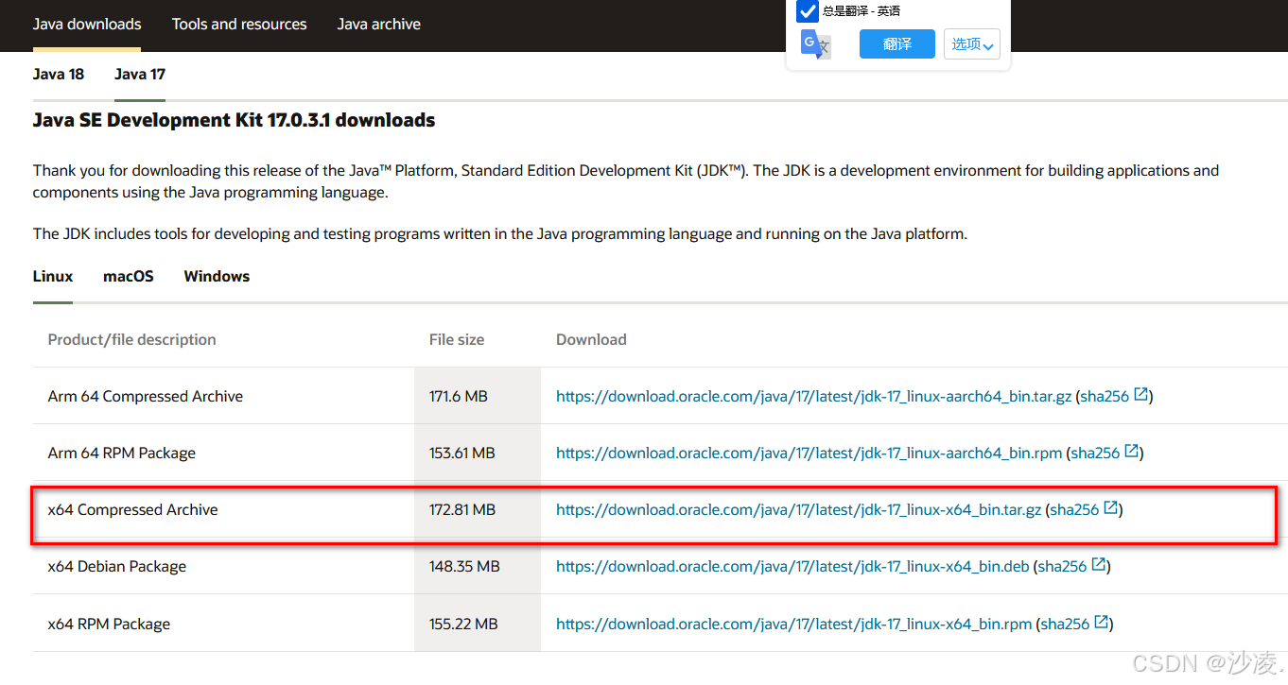Click the external-link icon beside Arm 64 RPM sha256
This screenshot has width=1288, height=685.
[1133, 452]
